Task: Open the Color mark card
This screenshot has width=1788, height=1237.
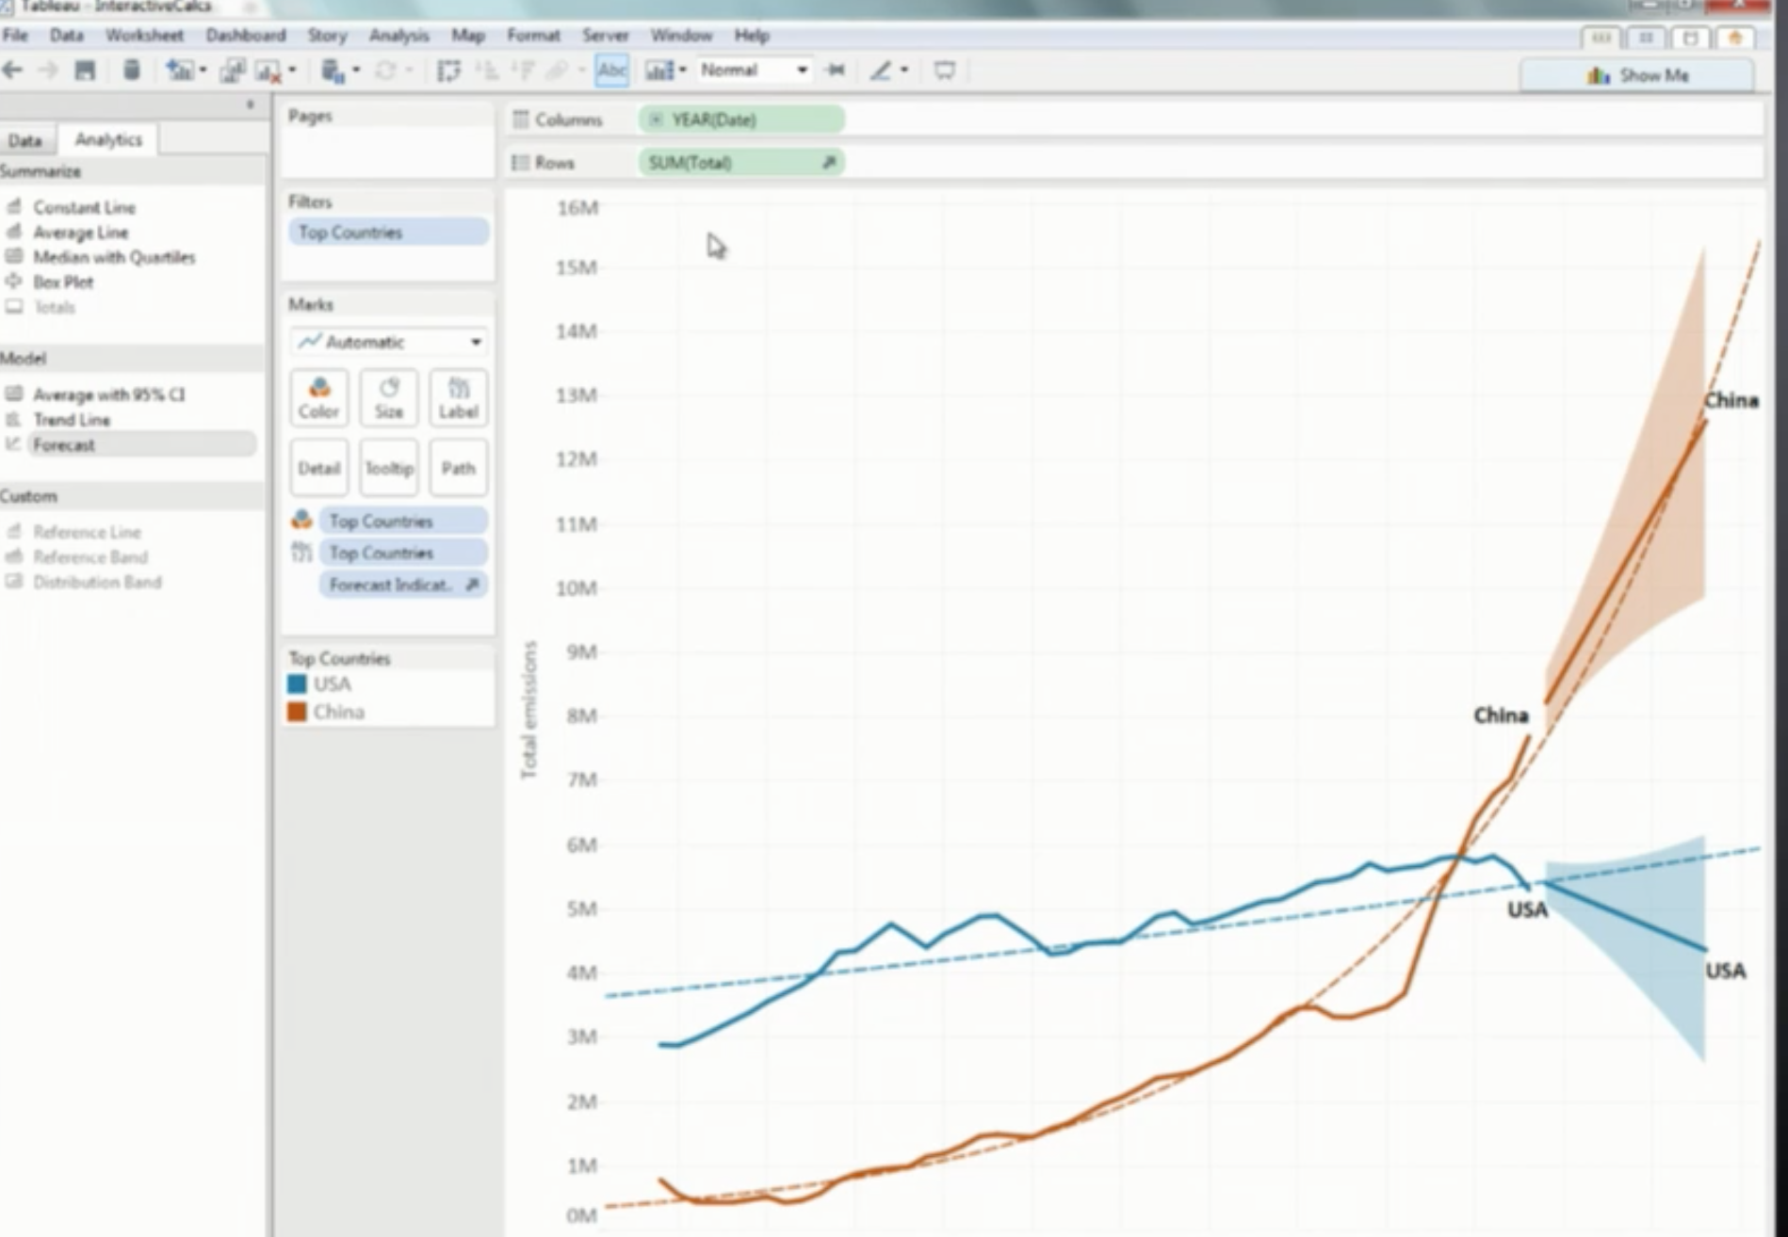Action: [x=318, y=398]
